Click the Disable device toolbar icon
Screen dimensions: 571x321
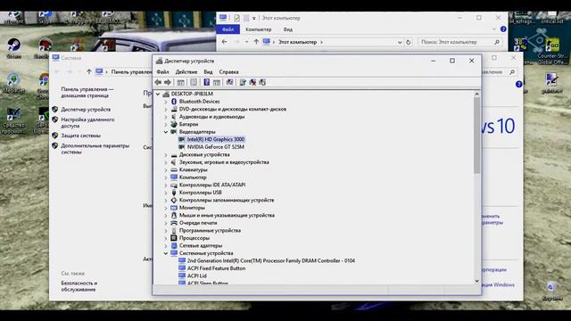pyautogui.click(x=262, y=83)
